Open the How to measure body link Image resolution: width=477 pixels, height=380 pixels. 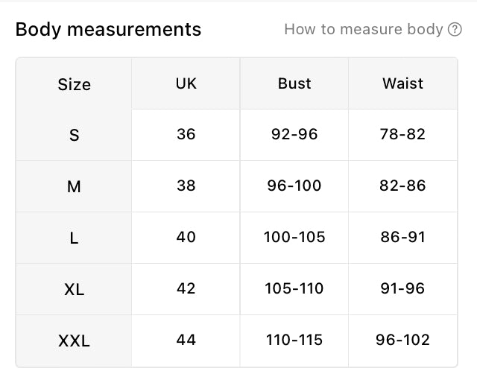[x=364, y=30]
